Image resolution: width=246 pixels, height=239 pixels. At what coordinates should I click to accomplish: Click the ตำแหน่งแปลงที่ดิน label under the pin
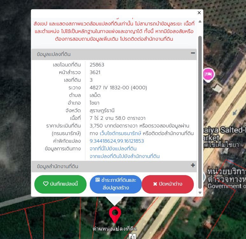pos(115,229)
